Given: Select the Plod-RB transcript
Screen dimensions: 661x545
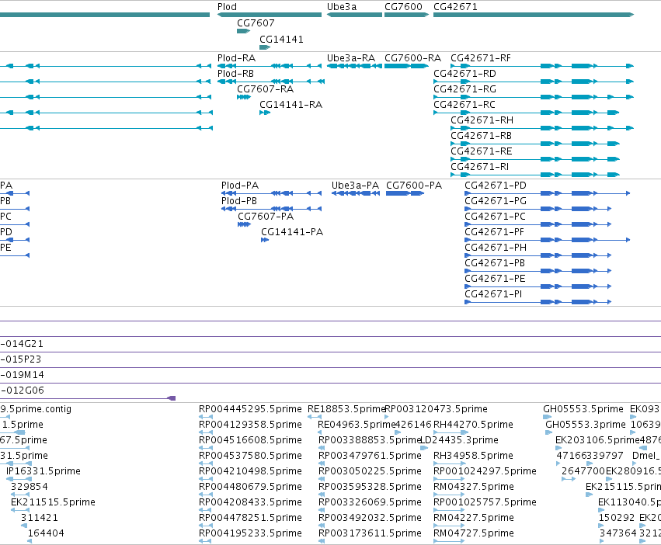Looking at the screenshot, I should click(270, 82).
